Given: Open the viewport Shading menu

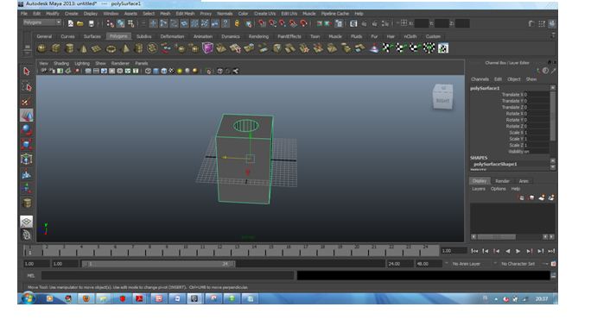Looking at the screenshot, I should point(61,64).
